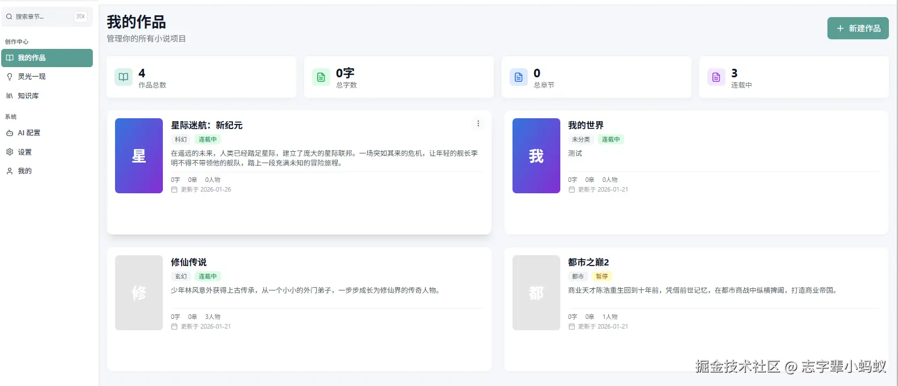Open AI 配置 page
This screenshot has height=386, width=898.
47,133
